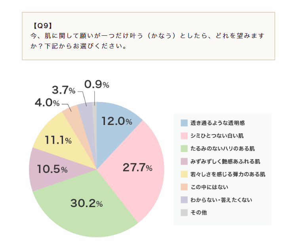Screen dimensions: 297x246
Task: Click the mauve legend swatch for みずみずしく艶感あふれる肌
Action: click(184, 161)
